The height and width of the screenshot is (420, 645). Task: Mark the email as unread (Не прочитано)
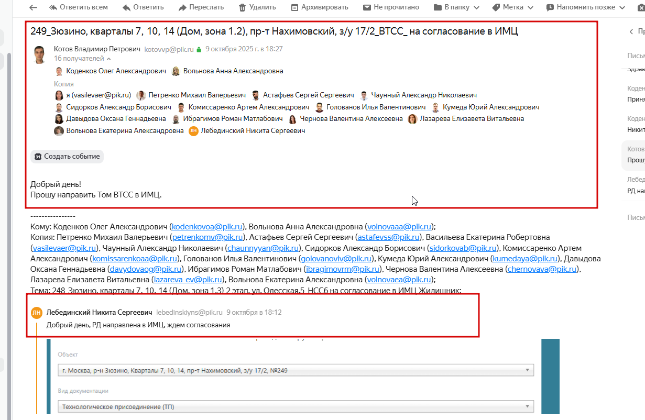[x=391, y=7]
